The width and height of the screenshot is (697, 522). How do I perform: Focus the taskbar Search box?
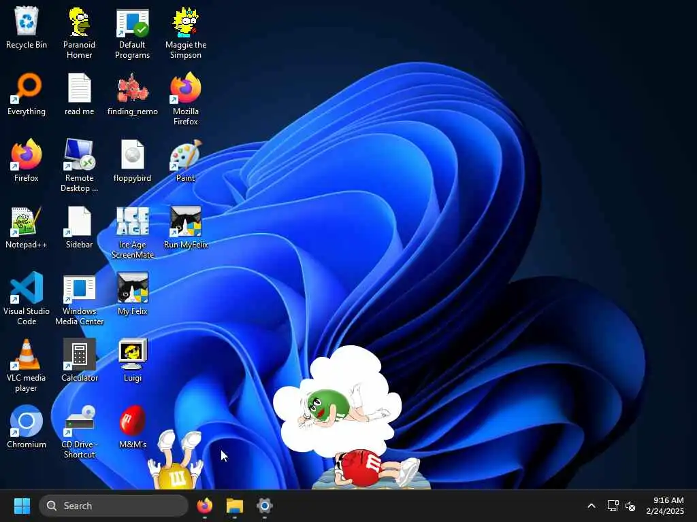tap(114, 506)
